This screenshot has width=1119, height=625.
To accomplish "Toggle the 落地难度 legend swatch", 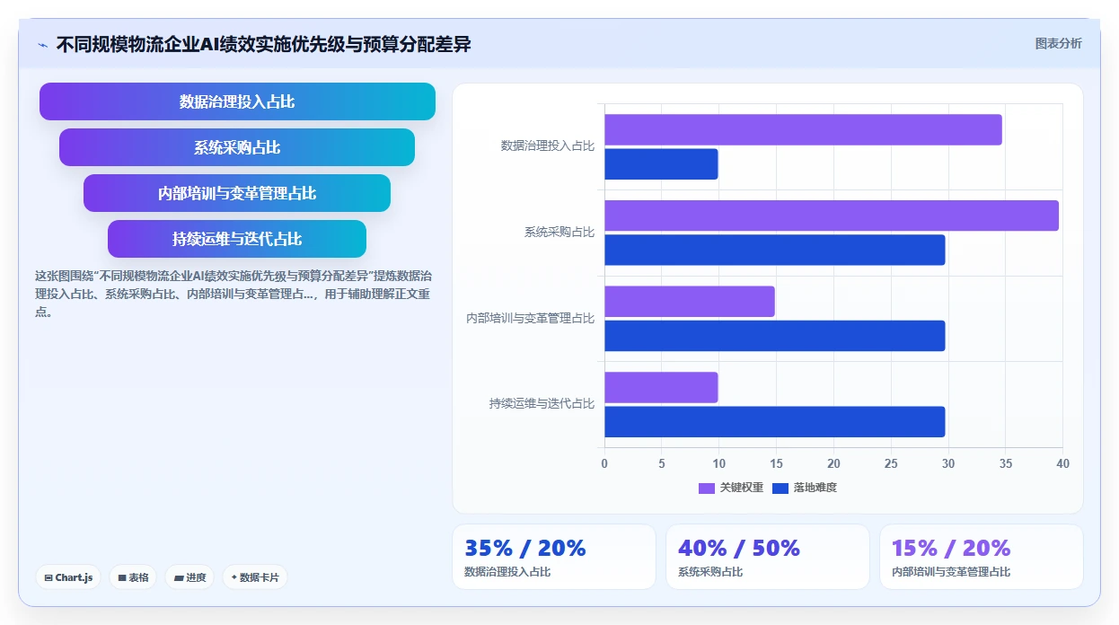I will [780, 488].
